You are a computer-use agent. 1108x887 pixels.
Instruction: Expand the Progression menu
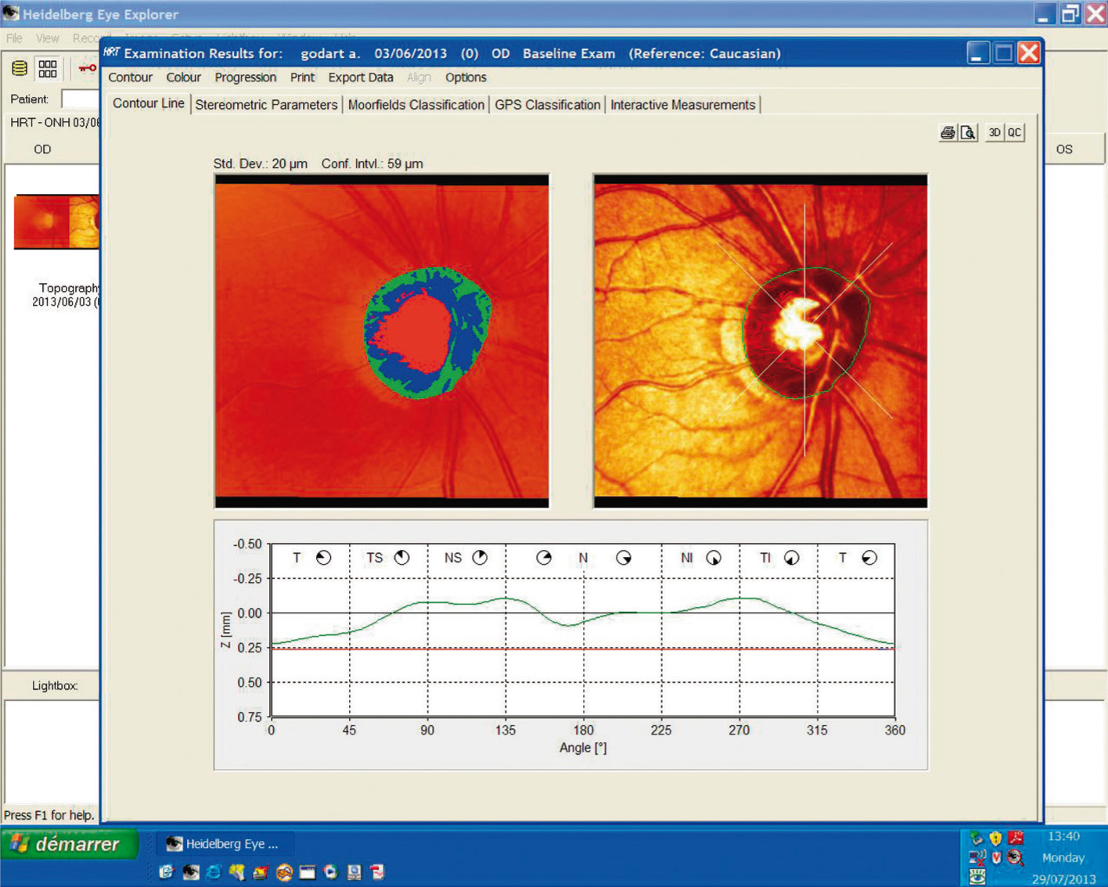click(x=245, y=77)
